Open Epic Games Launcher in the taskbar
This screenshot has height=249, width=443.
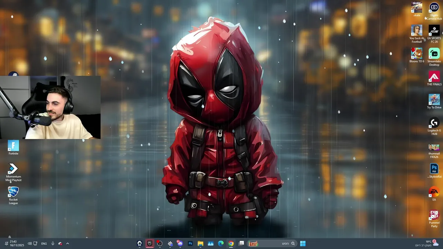150,243
